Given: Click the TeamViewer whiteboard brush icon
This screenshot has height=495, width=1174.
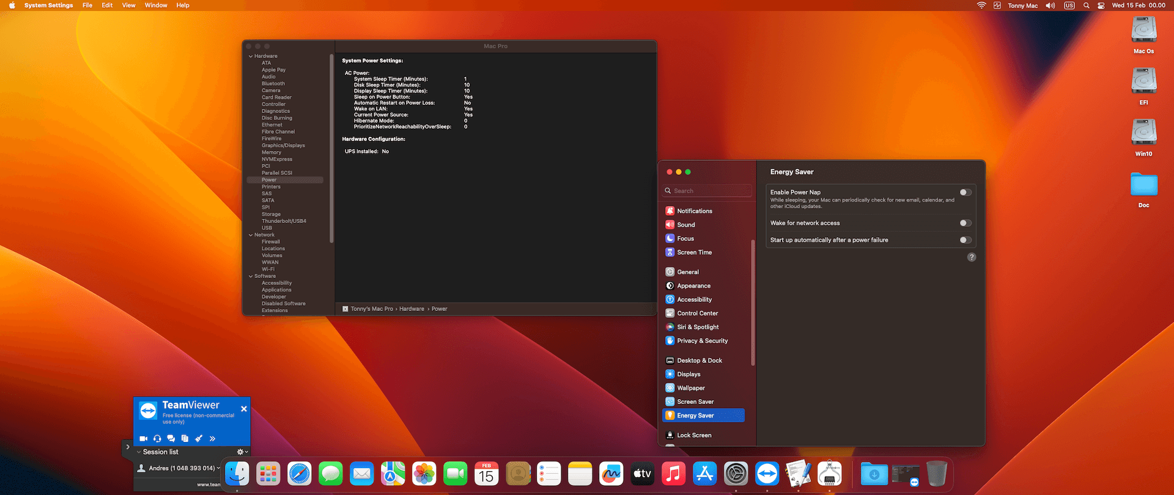Looking at the screenshot, I should [199, 439].
